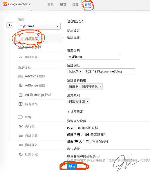Click the AdSense 連結 icon
This screenshot has height=174, width=150.
pyautogui.click(x=21, y=86)
